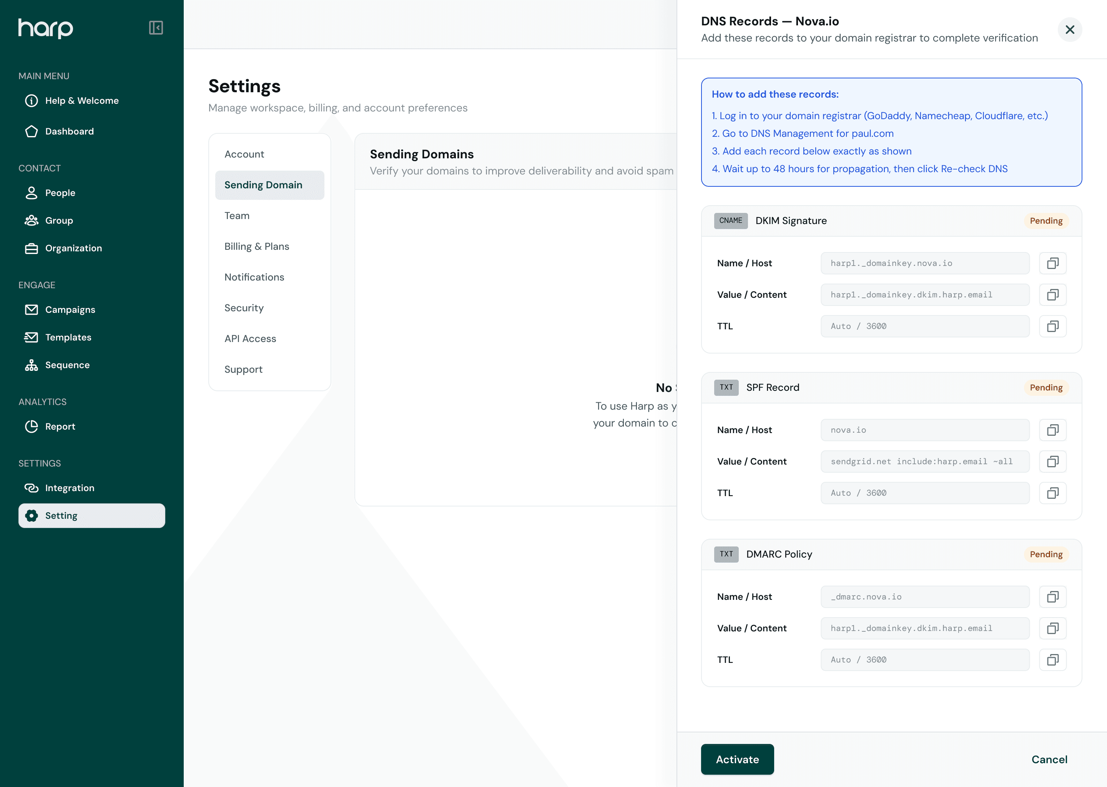
Task: Click the nova.io SPF host field
Action: [x=925, y=430]
